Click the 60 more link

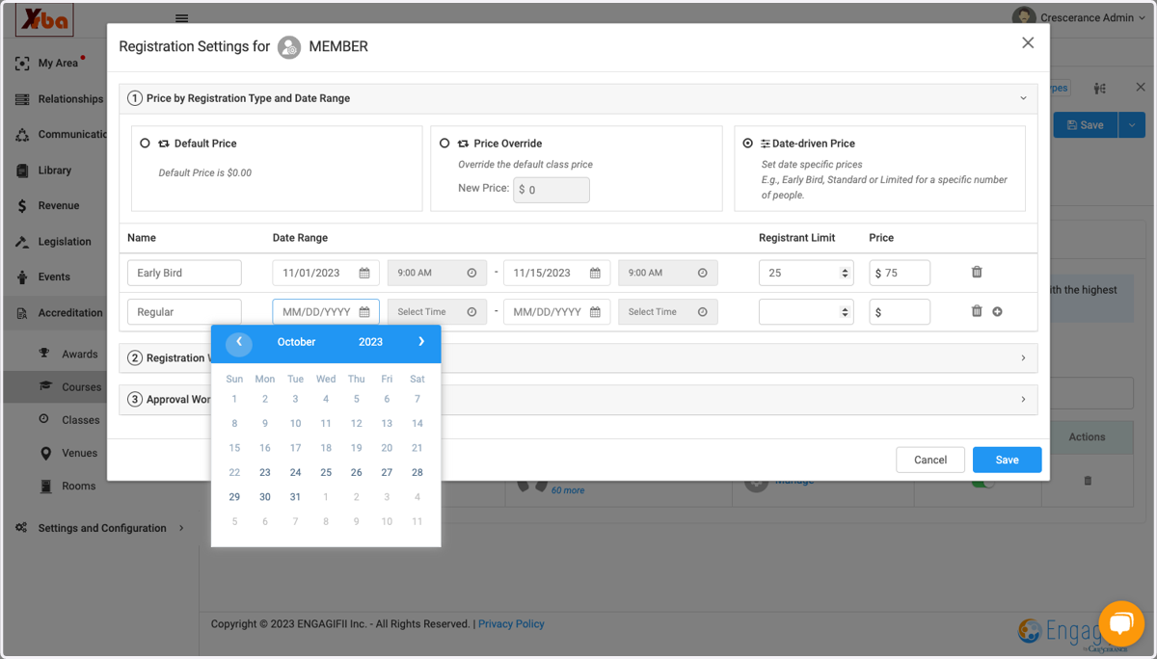(x=568, y=490)
